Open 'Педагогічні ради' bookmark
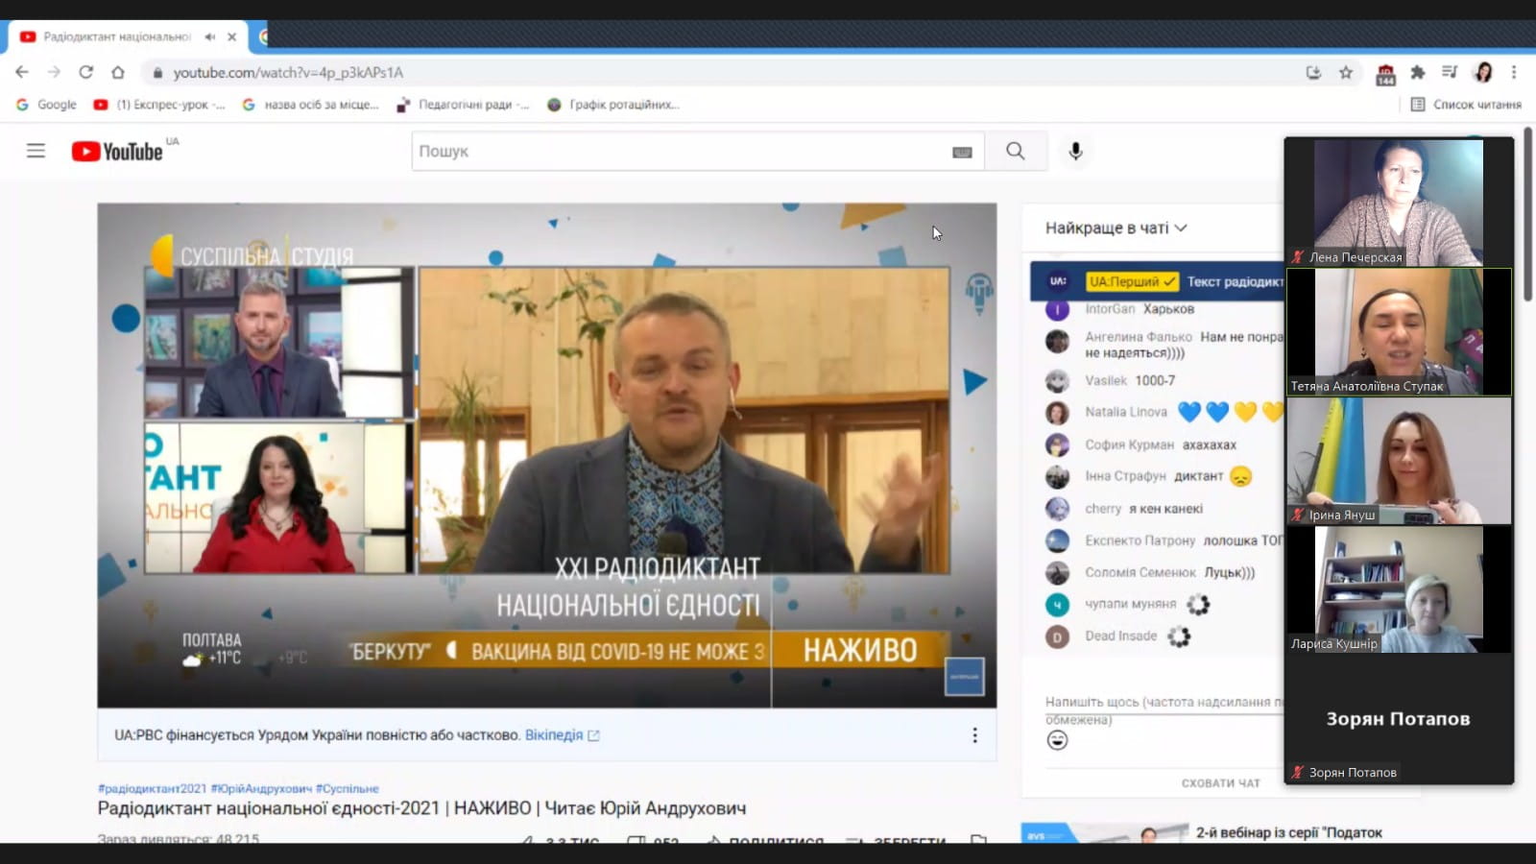This screenshot has height=864, width=1536. point(464,105)
